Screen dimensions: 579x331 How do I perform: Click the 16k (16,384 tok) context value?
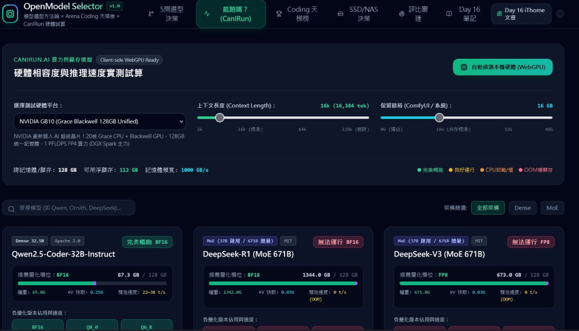coord(344,106)
